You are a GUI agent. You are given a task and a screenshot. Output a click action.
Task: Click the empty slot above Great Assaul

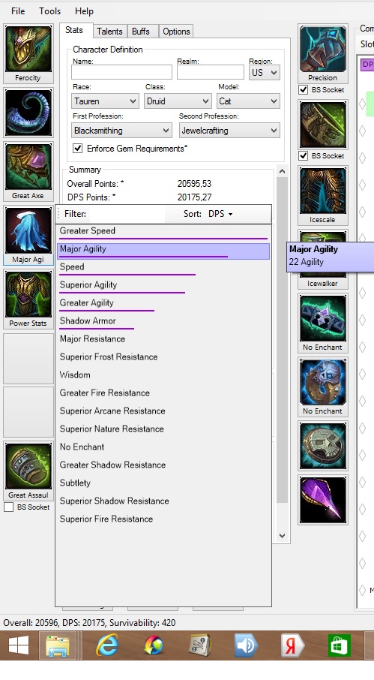pos(28,412)
